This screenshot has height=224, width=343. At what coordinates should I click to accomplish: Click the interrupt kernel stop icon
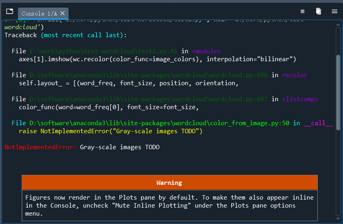point(303,12)
